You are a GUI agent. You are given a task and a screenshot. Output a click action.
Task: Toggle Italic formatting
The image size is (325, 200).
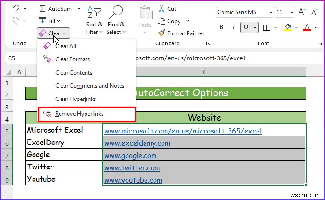click(x=233, y=27)
